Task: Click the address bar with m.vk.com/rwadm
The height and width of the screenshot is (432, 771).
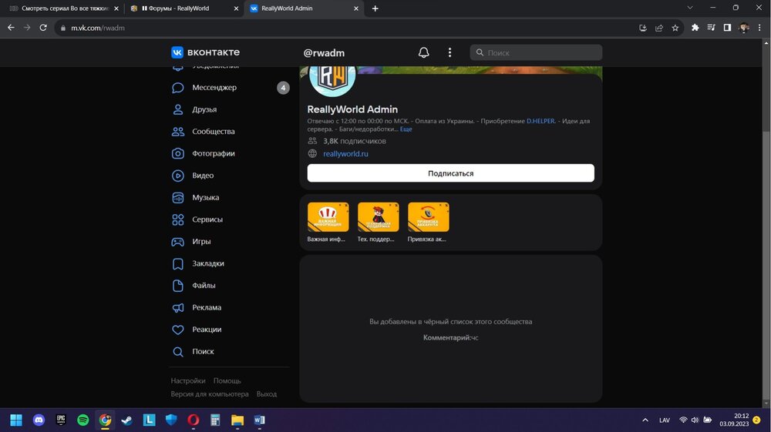Action: (344, 28)
